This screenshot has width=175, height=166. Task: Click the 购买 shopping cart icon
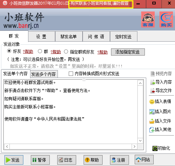pyautogui.click(x=166, y=20)
